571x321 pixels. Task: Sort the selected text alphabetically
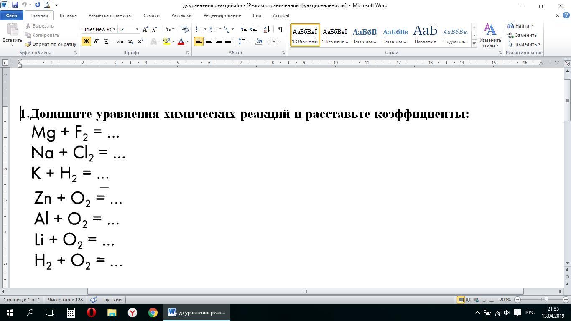tap(266, 29)
